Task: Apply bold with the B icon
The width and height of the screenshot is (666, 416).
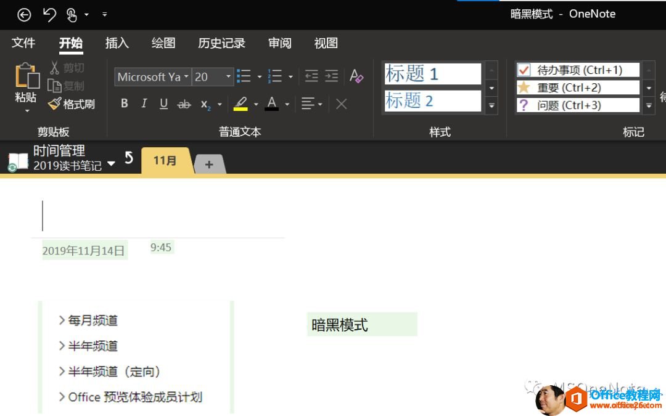Action: pyautogui.click(x=124, y=103)
